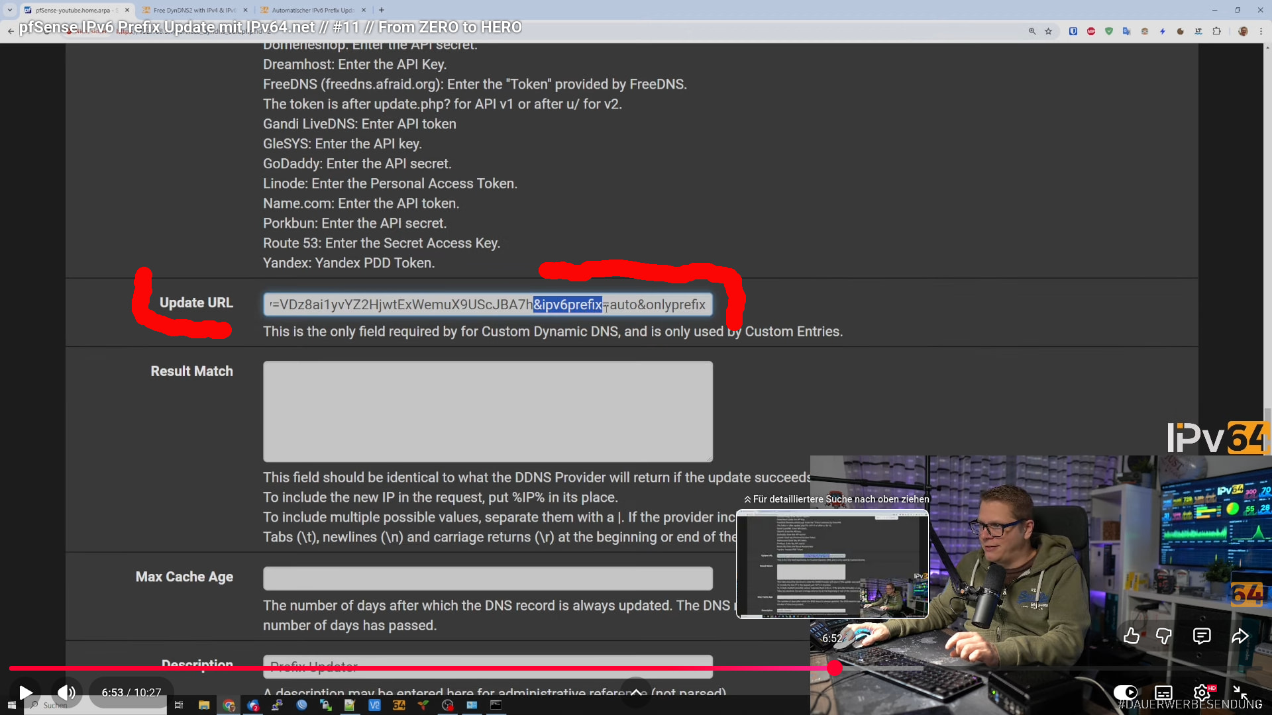Click the video title text overlay

pyautogui.click(x=270, y=27)
